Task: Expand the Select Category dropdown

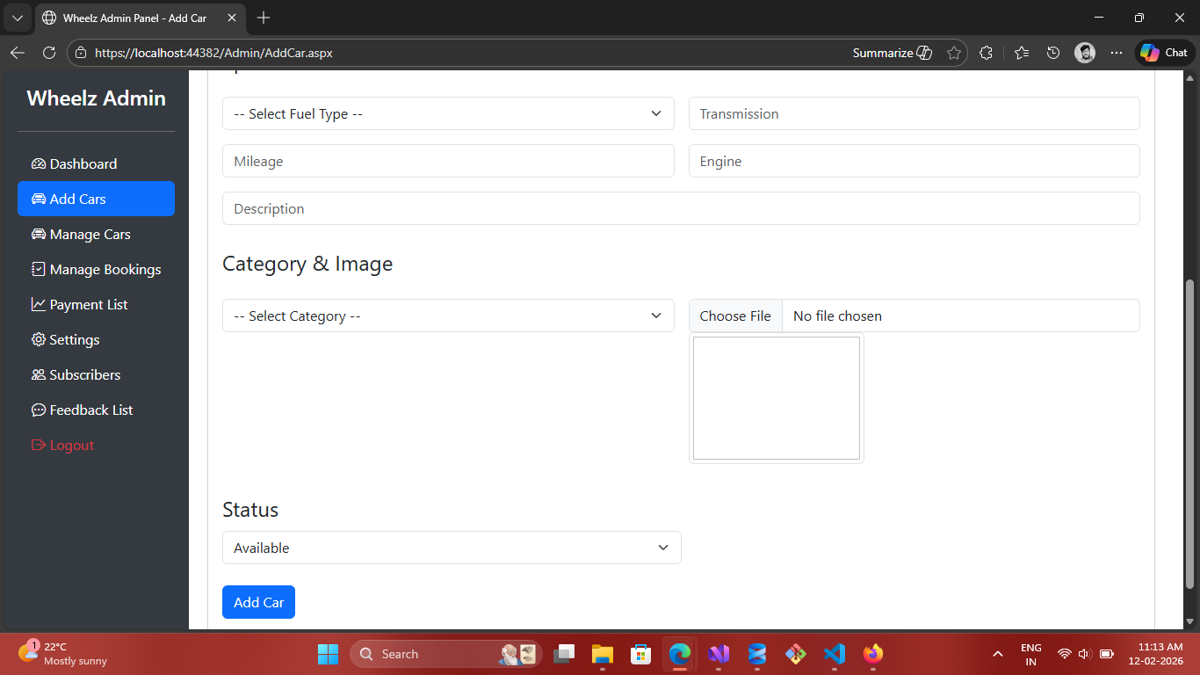Action: [448, 316]
